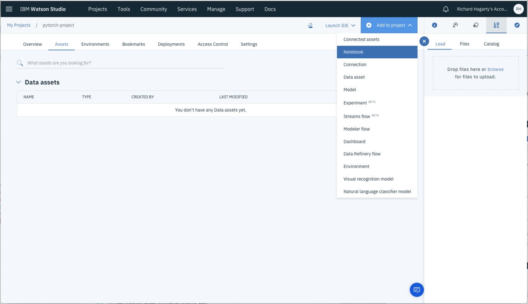
Task: Collapse the Add to project menu
Action: coord(389,25)
